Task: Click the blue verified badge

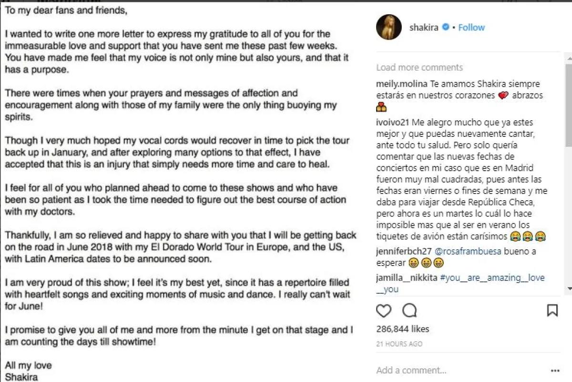Action: (x=445, y=28)
